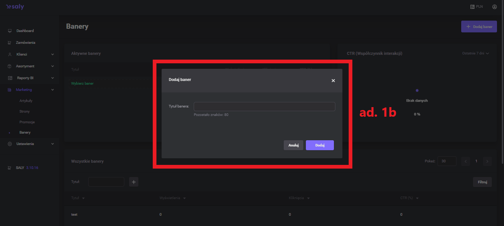Viewport: 504px width, 226px height.
Task: Click the plus icon next to Tytuł filter
Action: pyautogui.click(x=134, y=182)
